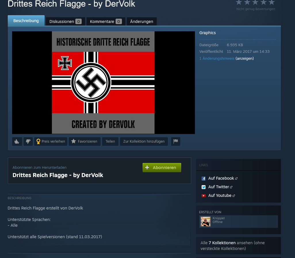The height and width of the screenshot is (258, 295).
Task: Switch to the Beschreibung tab
Action: point(26,21)
